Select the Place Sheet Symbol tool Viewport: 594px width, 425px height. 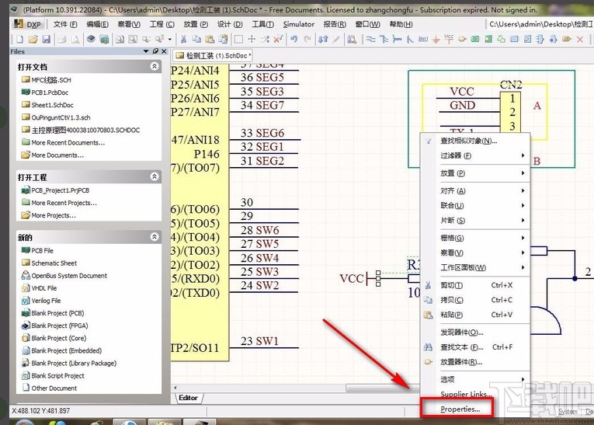[x=475, y=39]
